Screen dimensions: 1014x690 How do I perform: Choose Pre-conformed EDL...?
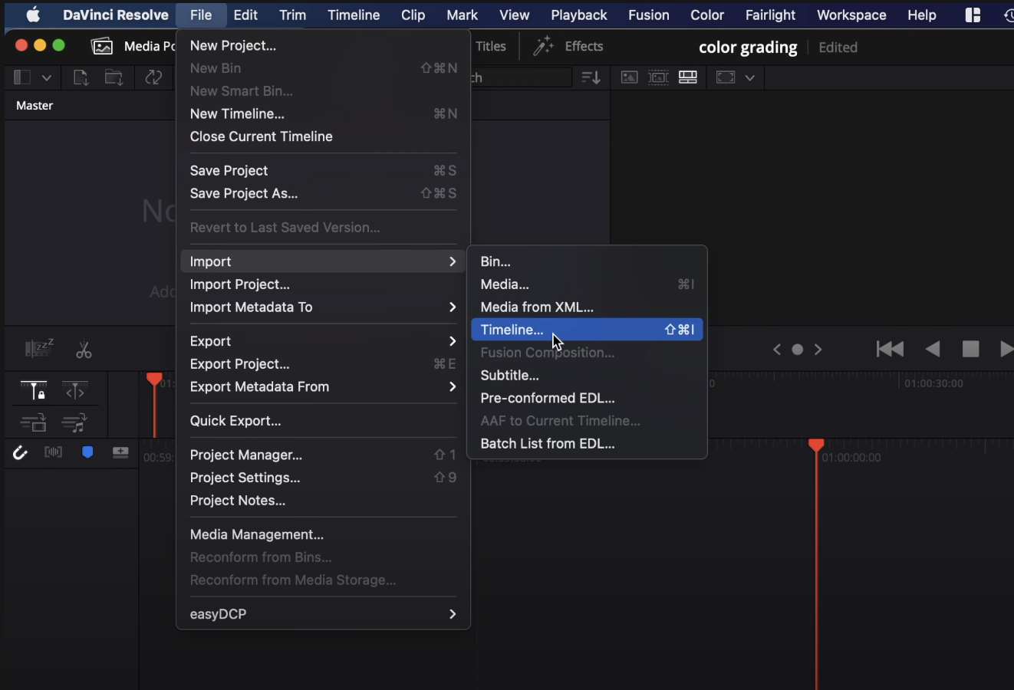(x=587, y=398)
